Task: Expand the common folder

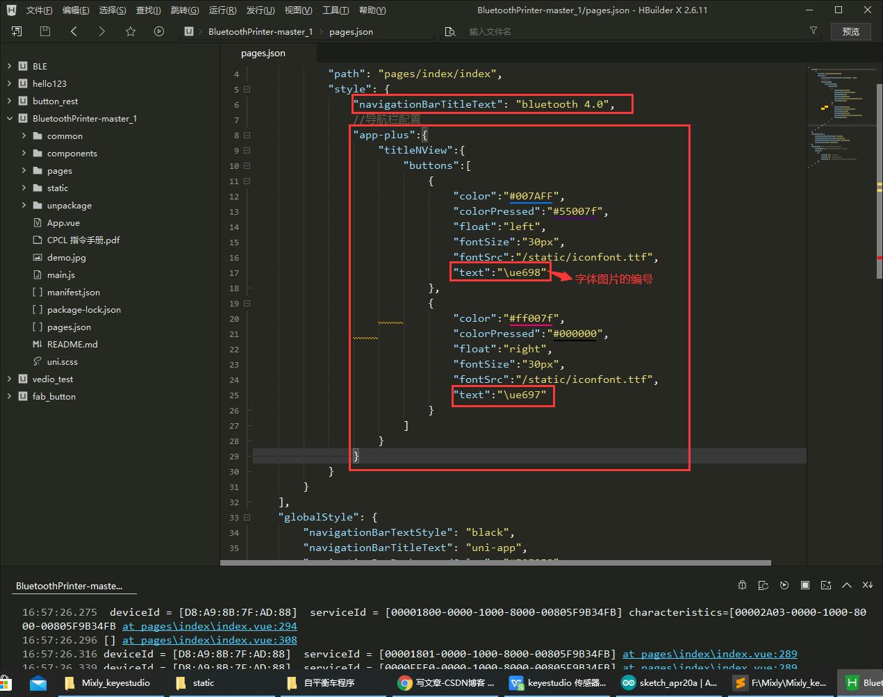Action: click(x=24, y=136)
